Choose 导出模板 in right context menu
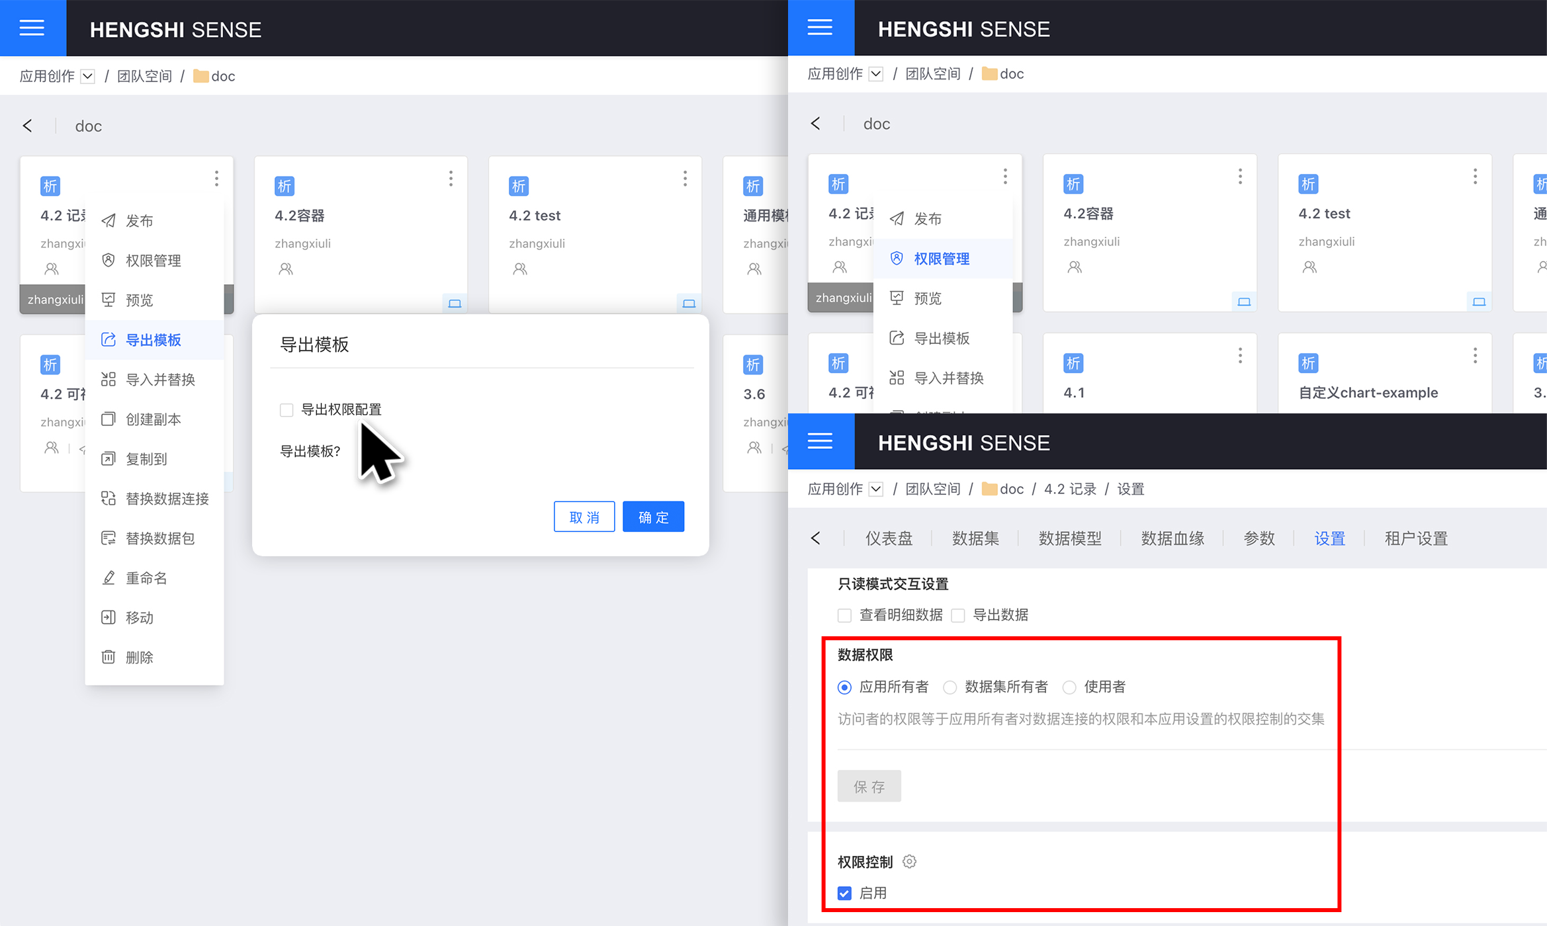This screenshot has width=1547, height=926. click(943, 338)
